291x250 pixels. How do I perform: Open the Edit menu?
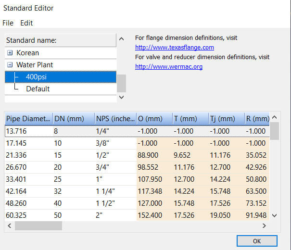pyautogui.click(x=26, y=23)
